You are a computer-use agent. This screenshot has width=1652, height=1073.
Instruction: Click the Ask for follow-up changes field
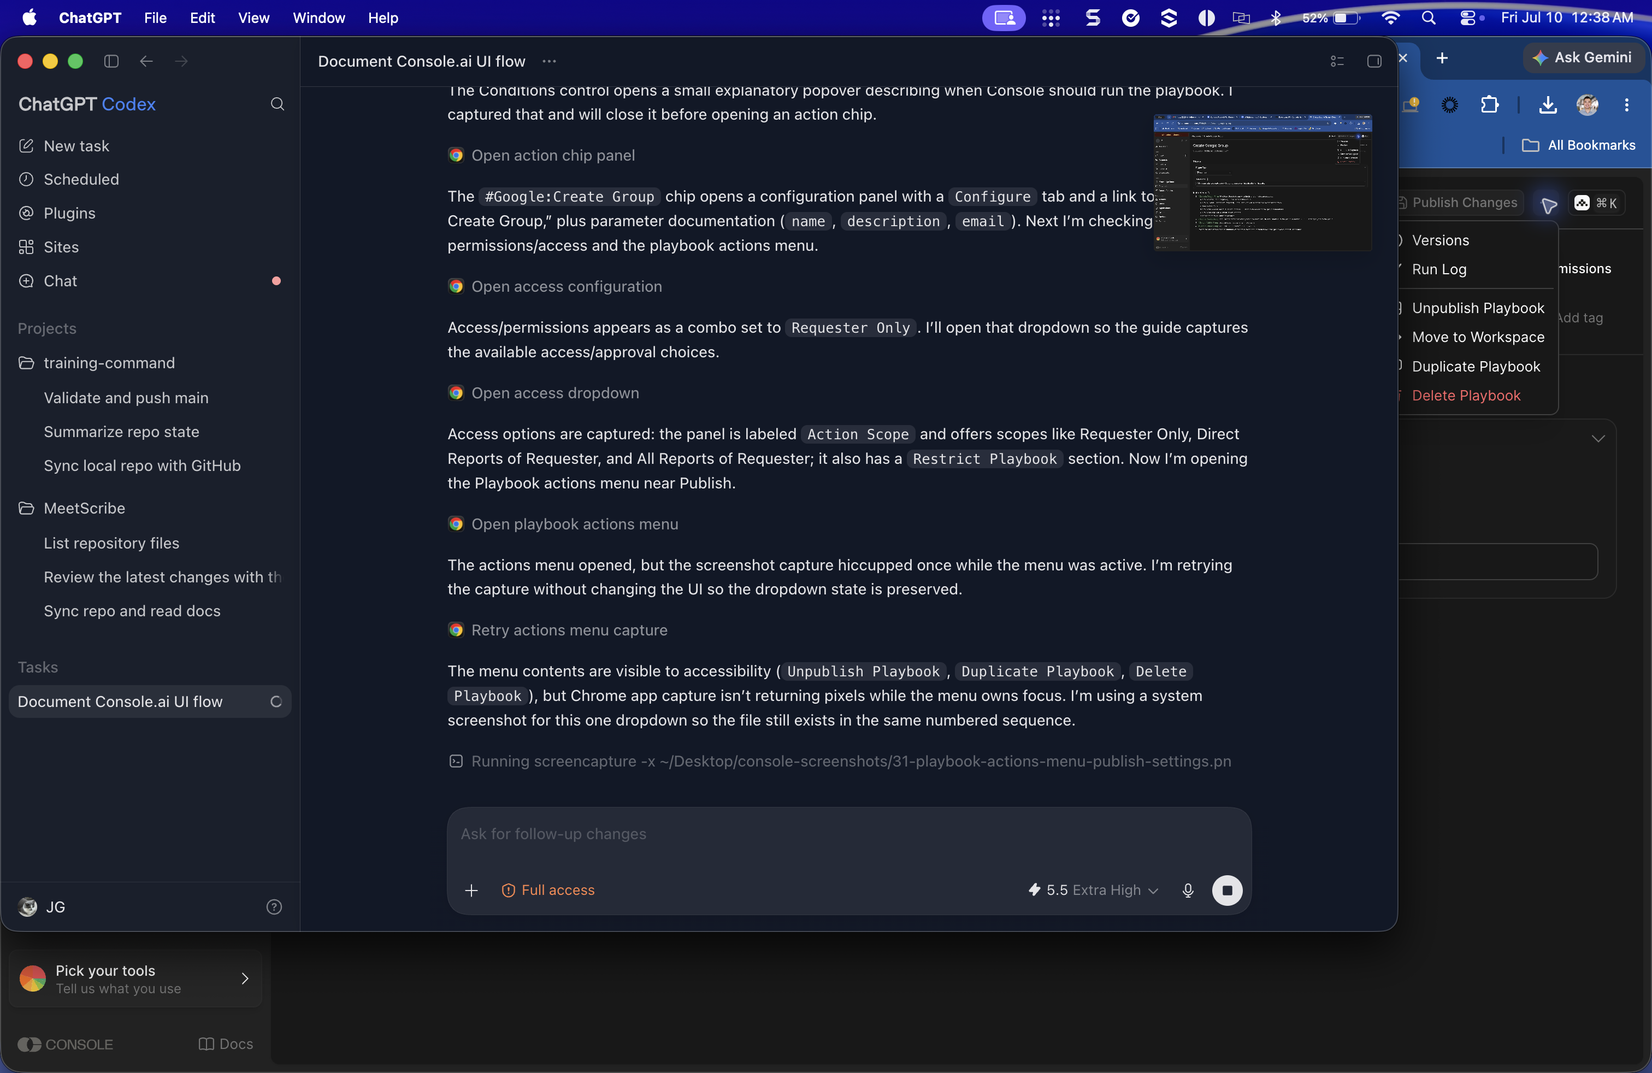tap(849, 834)
